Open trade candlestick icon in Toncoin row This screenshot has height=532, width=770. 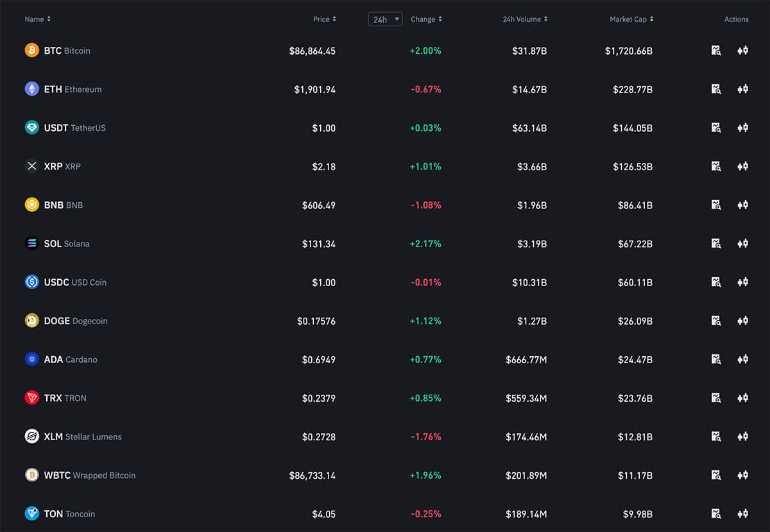(x=742, y=513)
